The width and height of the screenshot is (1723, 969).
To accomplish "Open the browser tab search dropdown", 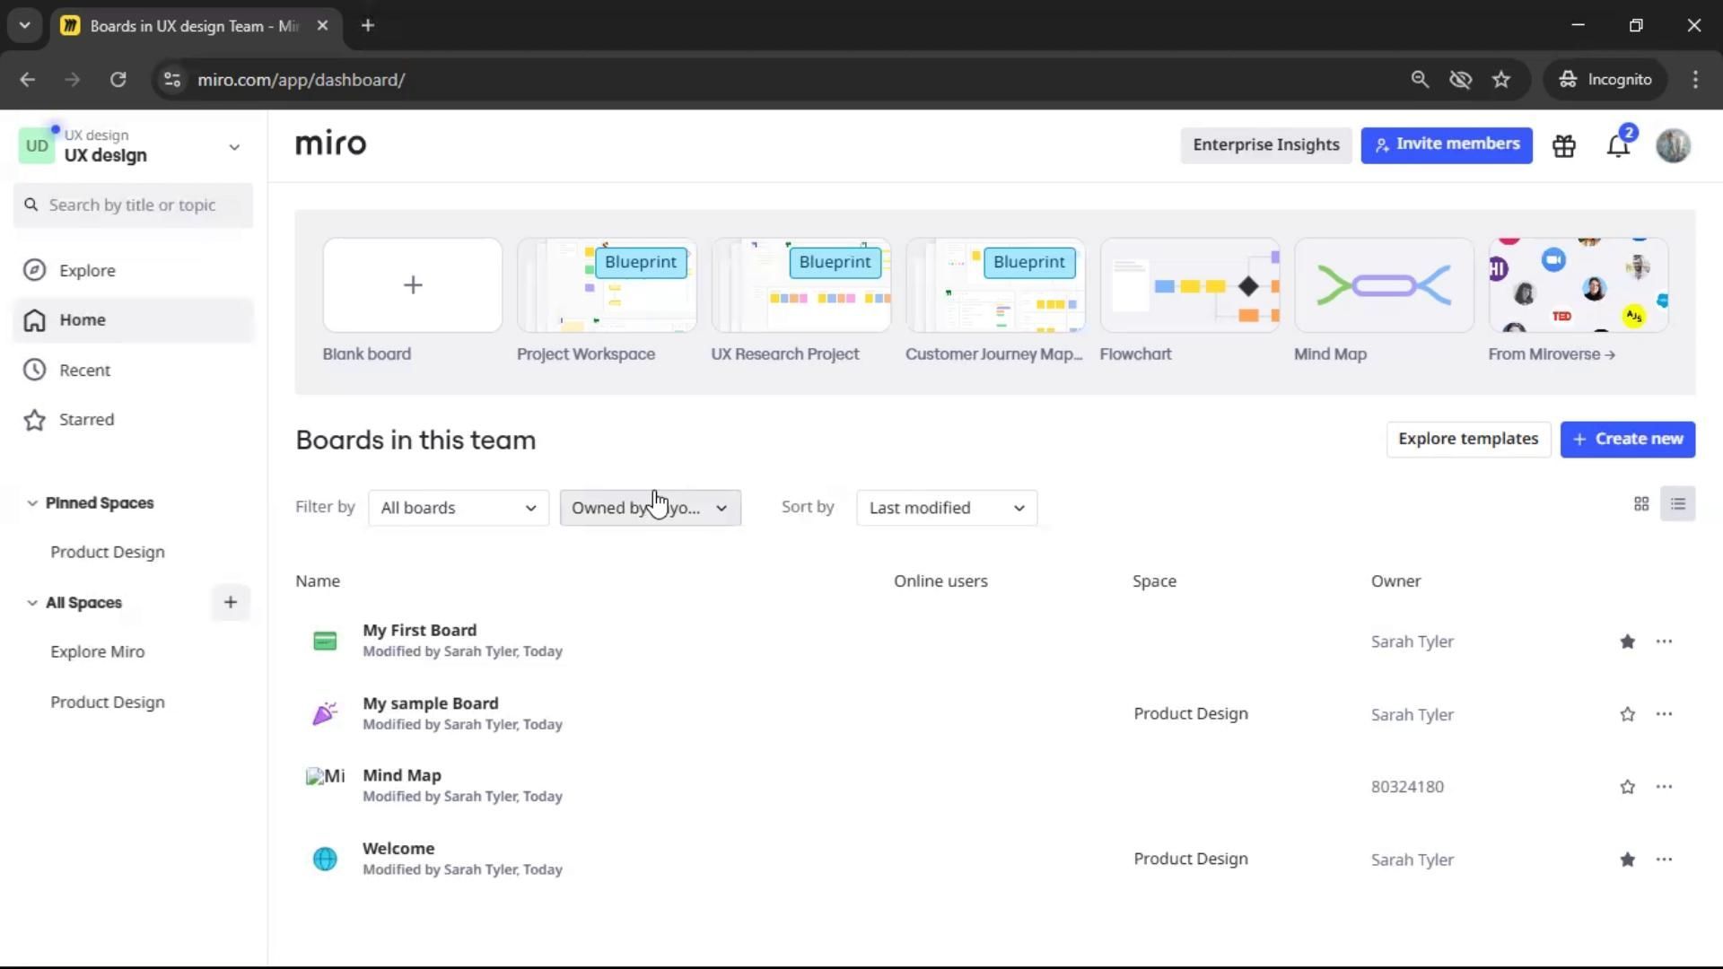I will point(24,25).
